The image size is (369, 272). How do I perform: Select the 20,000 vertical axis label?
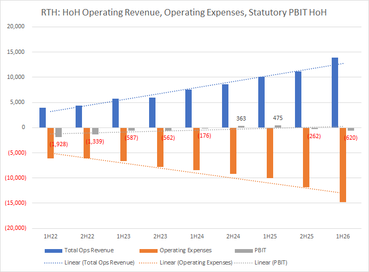19,27
